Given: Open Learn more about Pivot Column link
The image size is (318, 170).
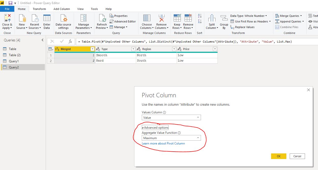Looking at the screenshot, I should click(163, 143).
